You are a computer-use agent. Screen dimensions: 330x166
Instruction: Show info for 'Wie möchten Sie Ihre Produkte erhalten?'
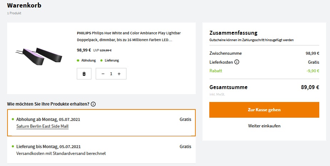tap(93, 104)
